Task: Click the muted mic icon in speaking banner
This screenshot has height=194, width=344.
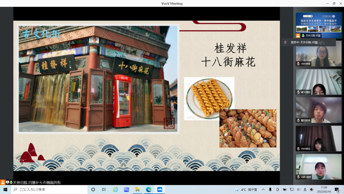Action: 285,43
